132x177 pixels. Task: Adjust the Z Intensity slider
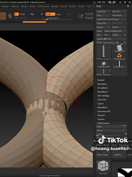(x=61, y=18)
